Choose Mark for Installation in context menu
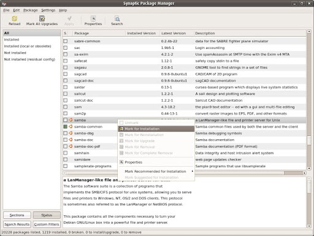The height and width of the screenshot is (236, 314). (156, 129)
